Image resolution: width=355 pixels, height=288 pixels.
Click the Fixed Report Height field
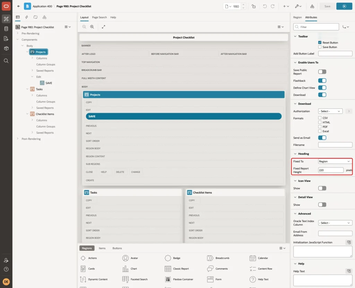330,170
